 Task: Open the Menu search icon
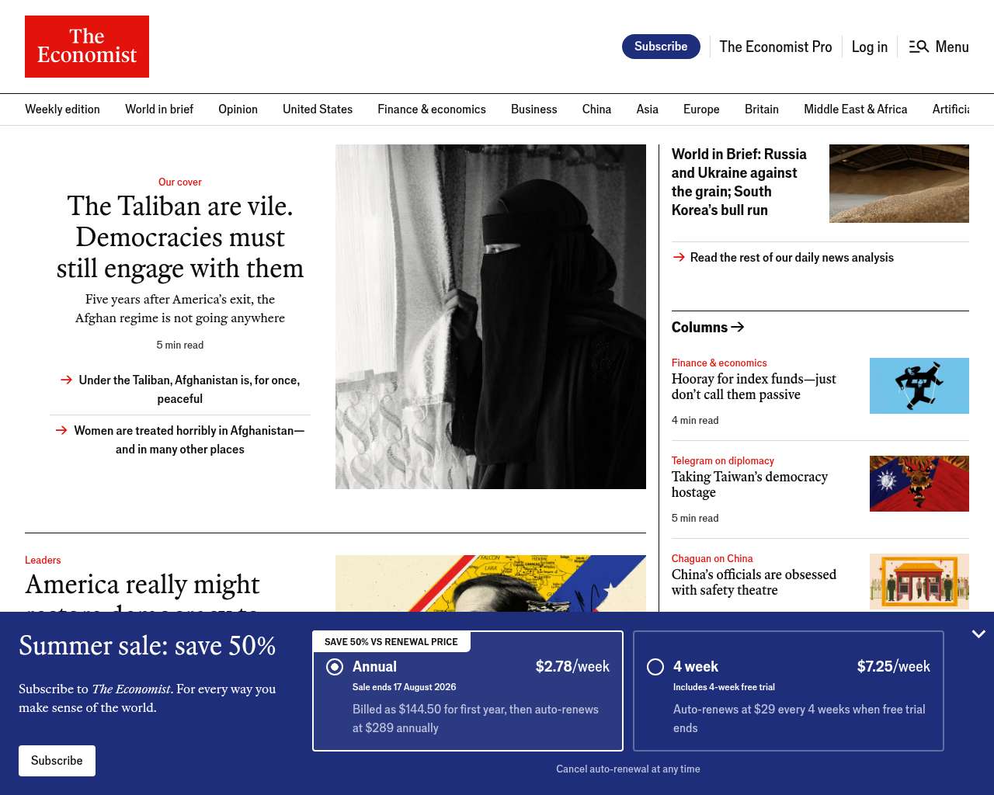tap(919, 47)
